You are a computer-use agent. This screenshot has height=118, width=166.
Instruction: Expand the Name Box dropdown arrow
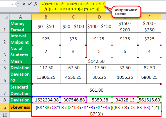click(x=13, y=4)
